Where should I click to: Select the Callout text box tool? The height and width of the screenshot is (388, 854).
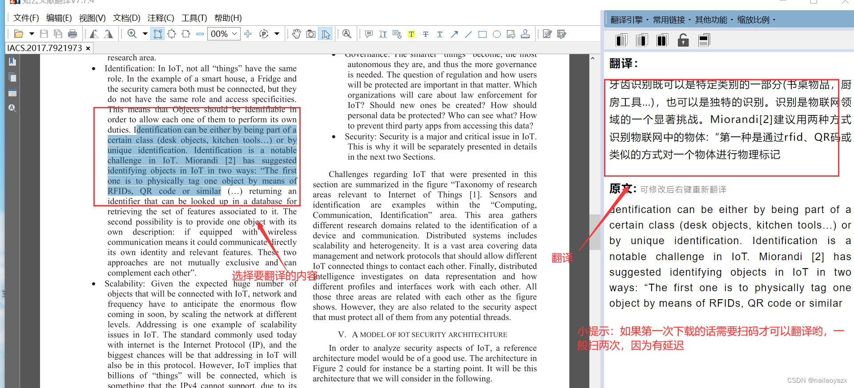[x=397, y=34]
